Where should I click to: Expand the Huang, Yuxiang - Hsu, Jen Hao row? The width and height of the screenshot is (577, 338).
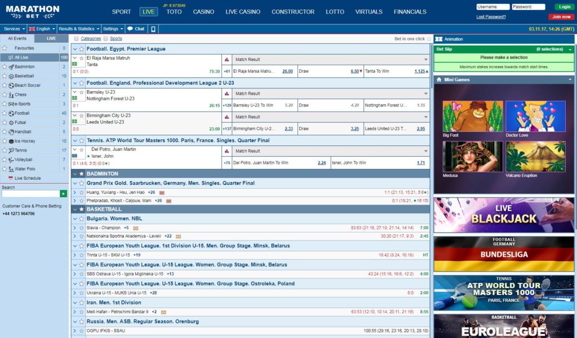click(x=75, y=192)
